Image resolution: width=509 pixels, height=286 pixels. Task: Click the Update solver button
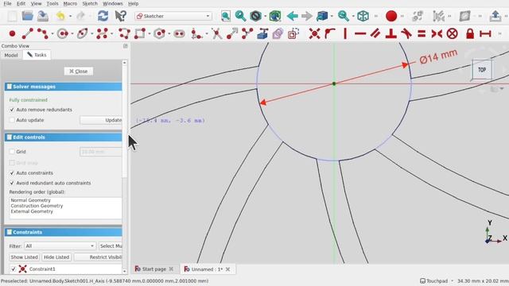(101, 120)
